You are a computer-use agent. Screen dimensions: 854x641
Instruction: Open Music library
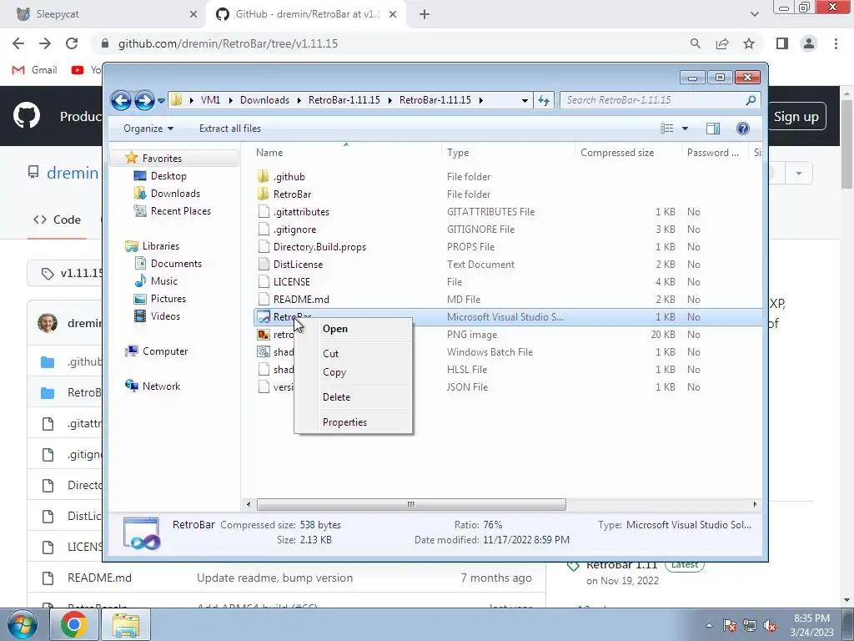coord(164,281)
